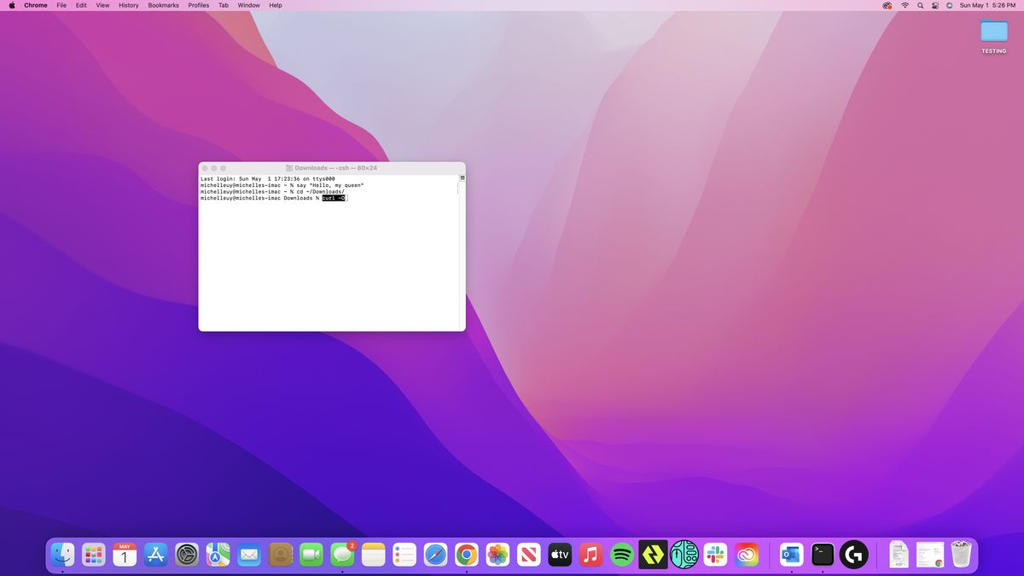1024x576 pixels.
Task: Open Logitech G HUB from the Dock
Action: coord(854,555)
